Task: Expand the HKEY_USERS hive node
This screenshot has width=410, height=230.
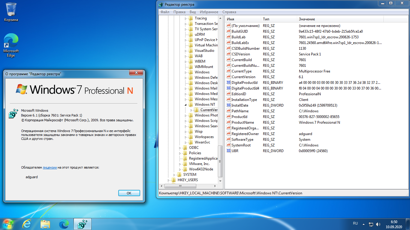Action: [168, 180]
